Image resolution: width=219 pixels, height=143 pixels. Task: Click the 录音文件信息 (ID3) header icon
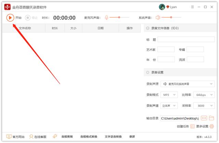(147, 28)
